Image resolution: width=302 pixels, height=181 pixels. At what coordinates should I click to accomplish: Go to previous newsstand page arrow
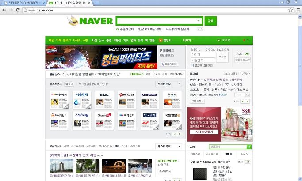tap(175, 134)
